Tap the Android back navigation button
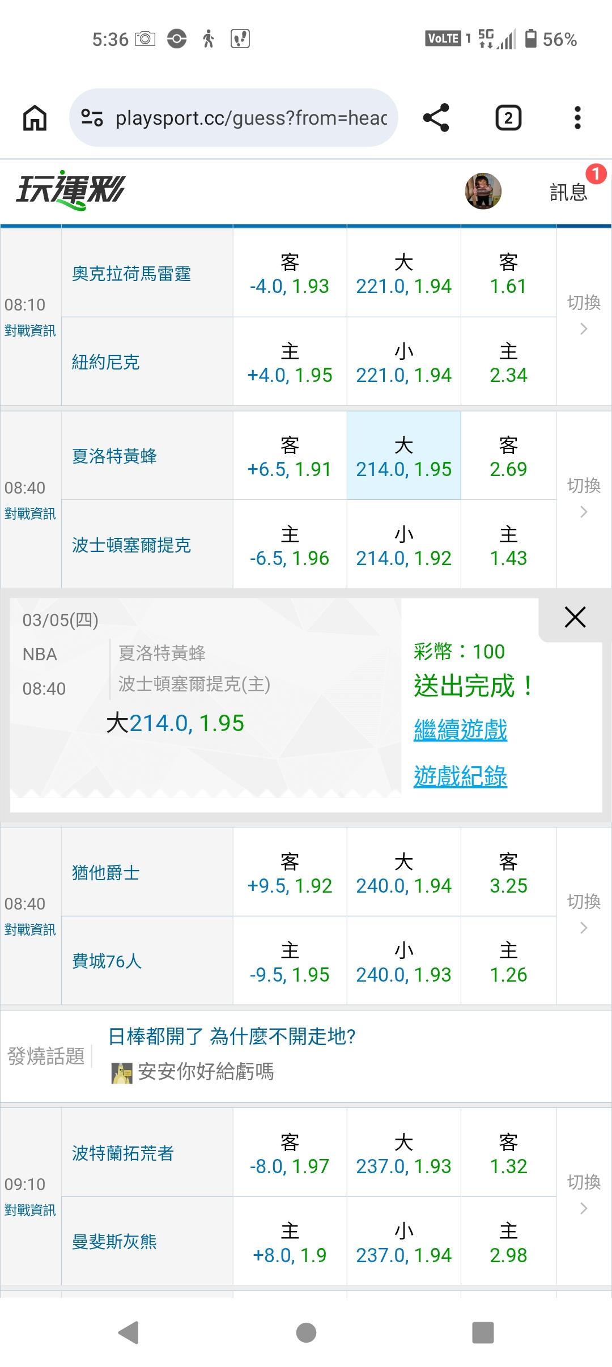 tap(128, 1332)
